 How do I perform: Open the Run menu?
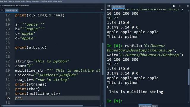coord(23,1)
